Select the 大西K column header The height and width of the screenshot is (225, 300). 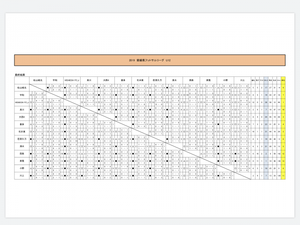(107, 80)
